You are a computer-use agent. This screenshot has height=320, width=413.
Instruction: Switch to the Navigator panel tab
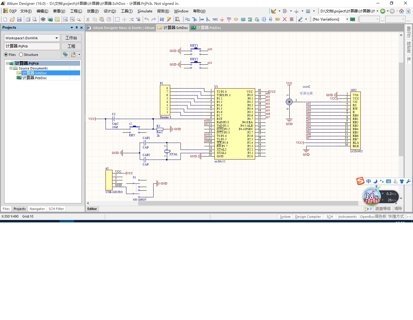point(37,209)
